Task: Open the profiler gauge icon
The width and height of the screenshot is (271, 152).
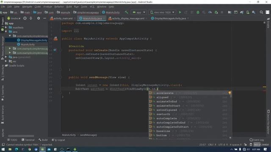Action: (x=210, y=12)
